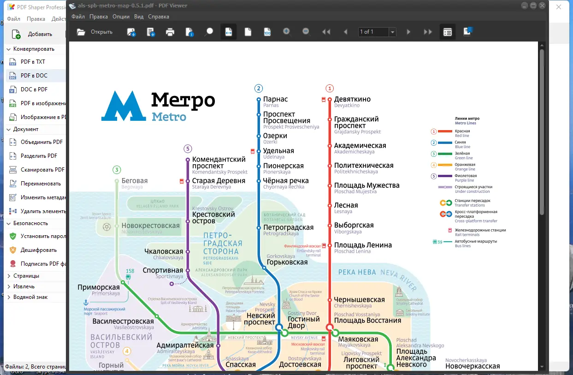Toggle fit-to-width view mode

228,32
